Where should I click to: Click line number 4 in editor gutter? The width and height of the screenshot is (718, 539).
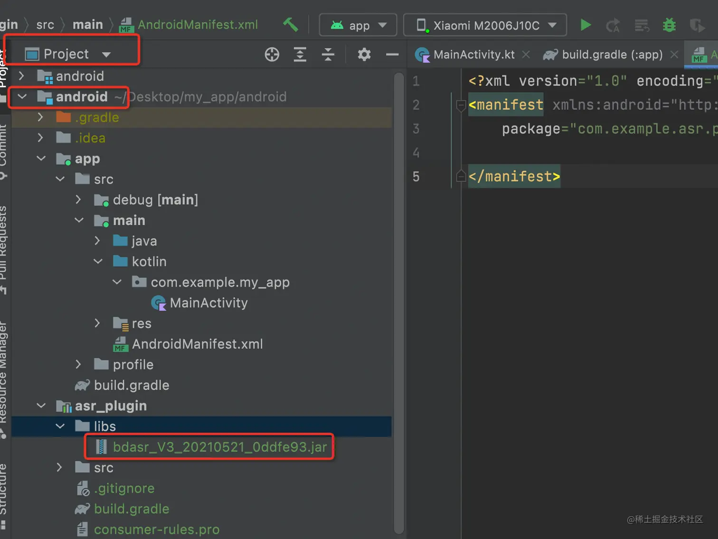(x=416, y=153)
